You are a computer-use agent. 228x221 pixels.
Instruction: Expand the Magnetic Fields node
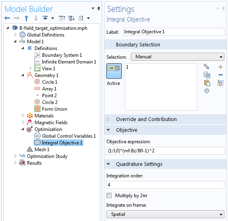pos(23,123)
